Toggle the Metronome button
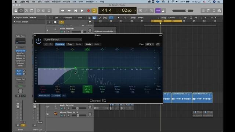Viewport: 235px width, 132px height. tap(163, 11)
